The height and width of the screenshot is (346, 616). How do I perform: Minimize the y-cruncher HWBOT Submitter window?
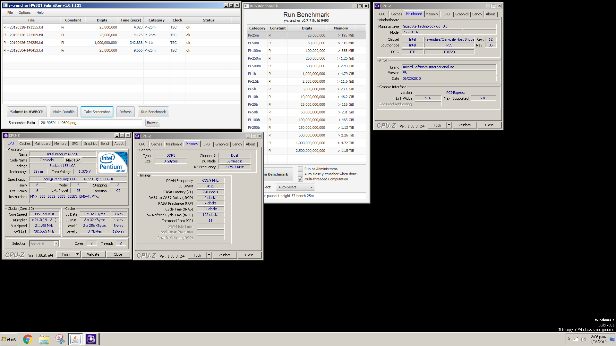click(226, 5)
